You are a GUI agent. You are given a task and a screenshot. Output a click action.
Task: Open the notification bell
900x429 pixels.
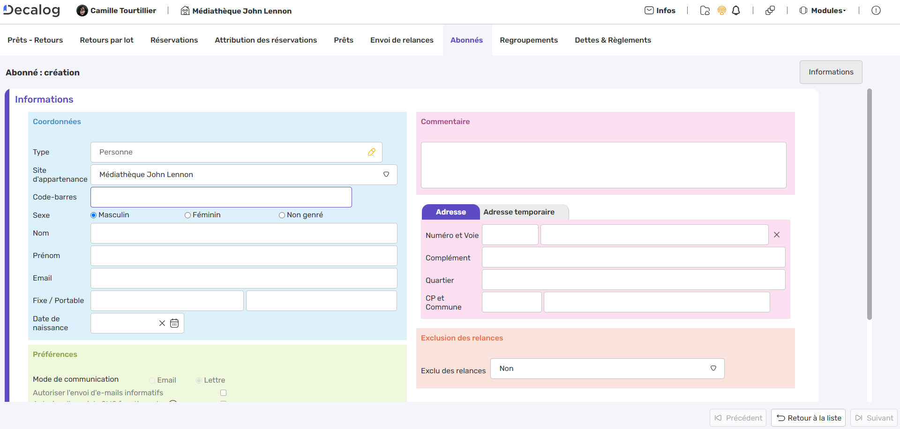tap(735, 10)
